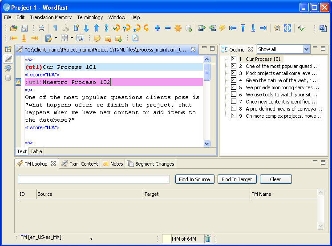332x246 pixels.
Task: Save the file with the floppy disk icon
Action: tap(24, 28)
